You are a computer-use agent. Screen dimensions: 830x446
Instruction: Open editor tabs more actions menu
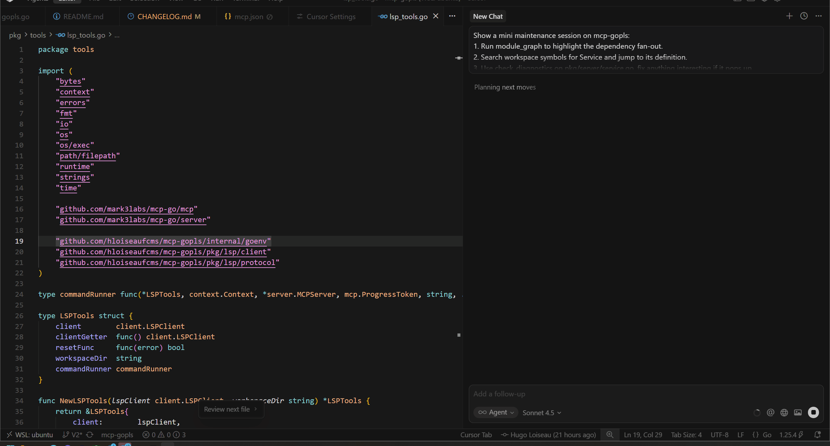[x=452, y=16]
